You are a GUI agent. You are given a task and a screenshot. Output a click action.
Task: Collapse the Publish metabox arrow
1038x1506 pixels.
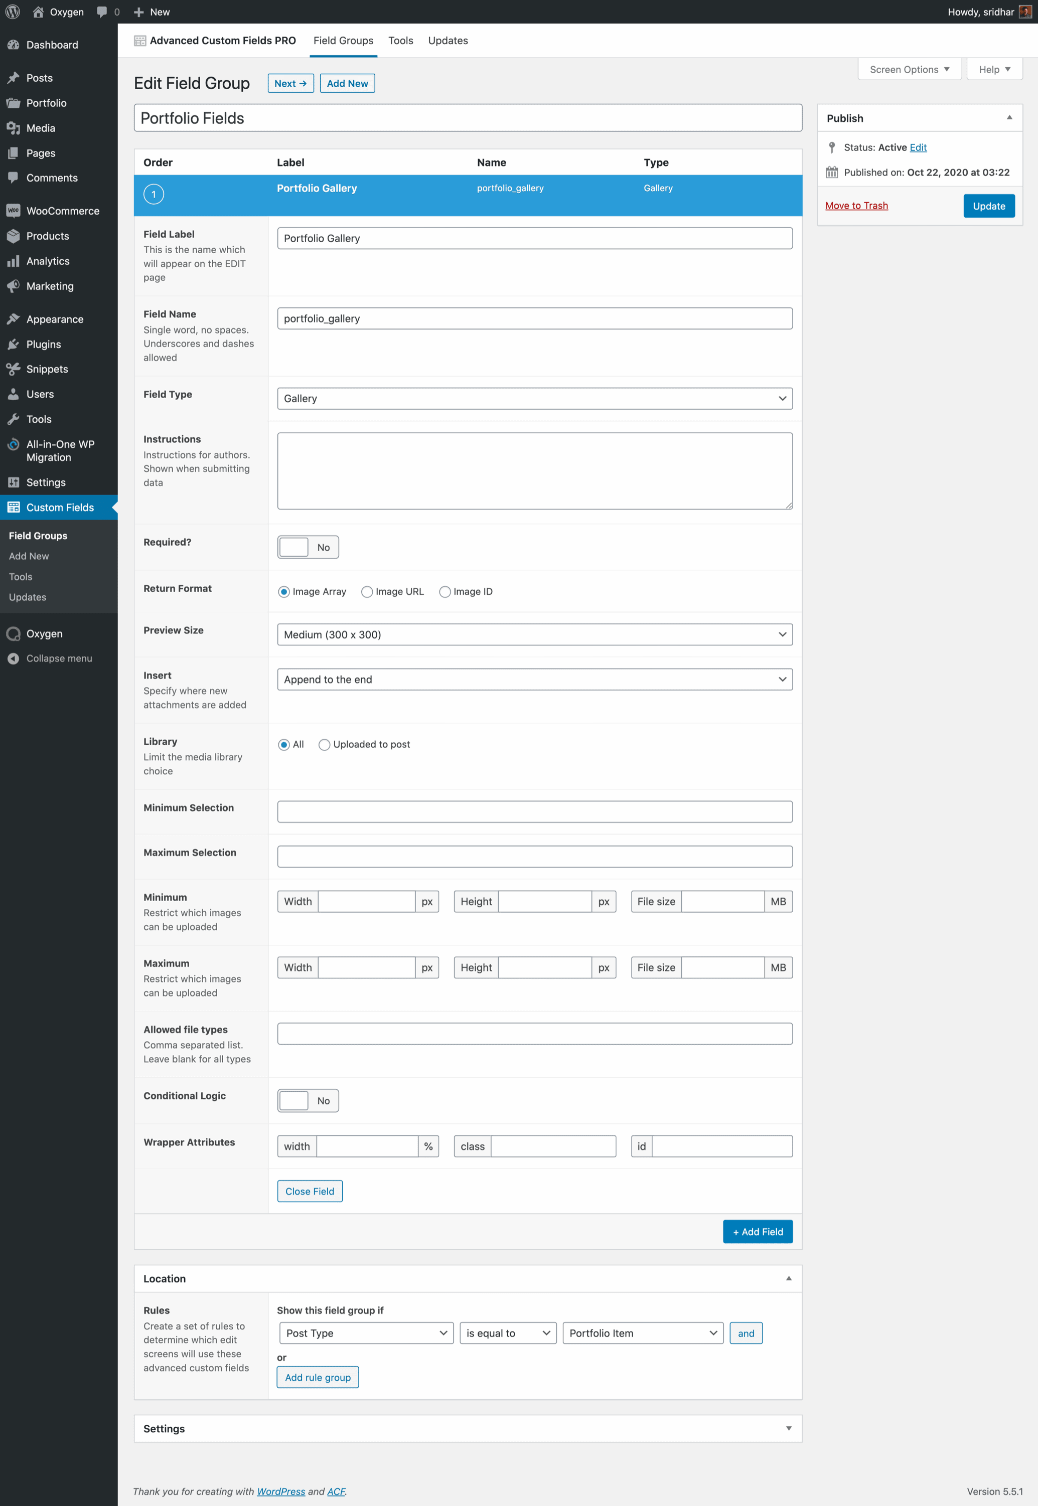[x=1009, y=118]
